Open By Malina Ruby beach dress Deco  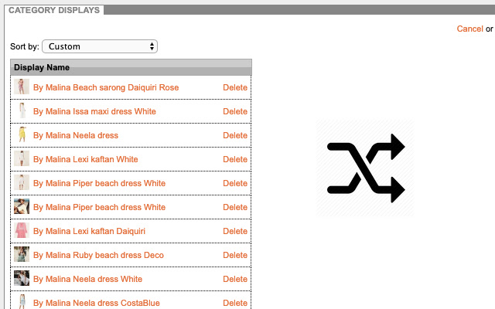[98, 255]
